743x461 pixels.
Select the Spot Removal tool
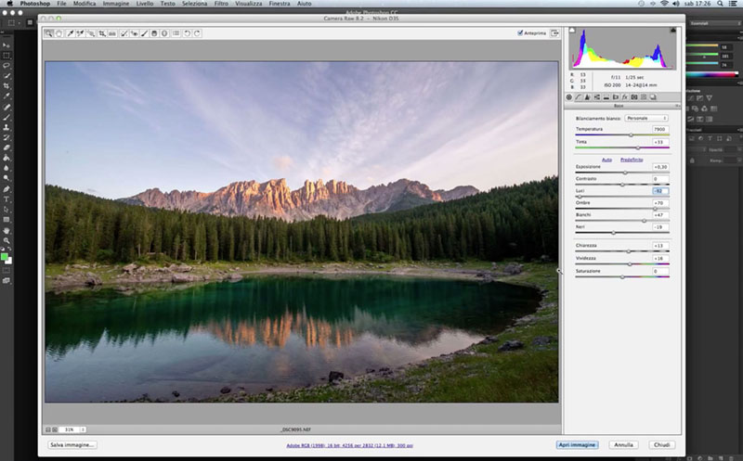coord(124,33)
